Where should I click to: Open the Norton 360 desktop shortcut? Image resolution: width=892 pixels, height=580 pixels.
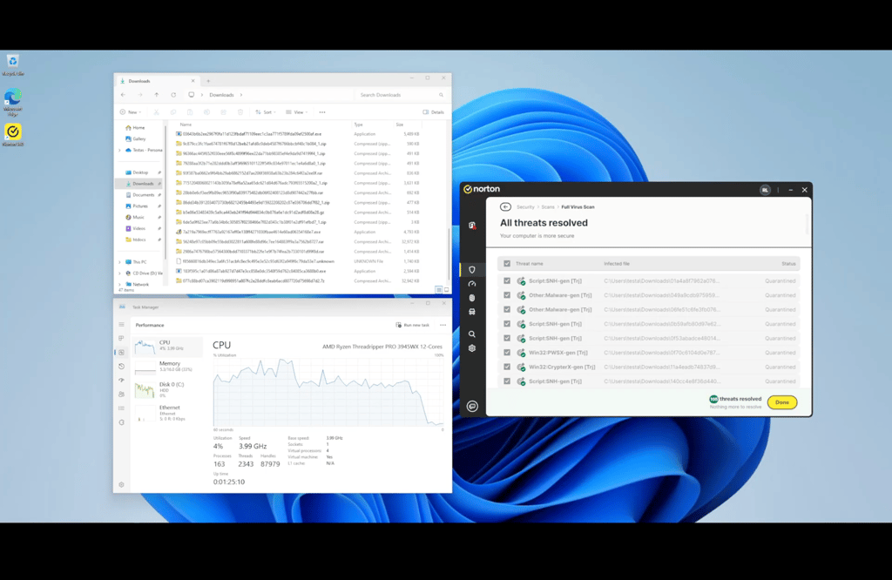(12, 135)
